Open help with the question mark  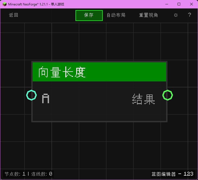[x=189, y=15]
